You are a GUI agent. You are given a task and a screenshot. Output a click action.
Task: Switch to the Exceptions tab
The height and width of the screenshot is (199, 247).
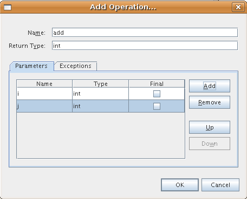click(75, 66)
